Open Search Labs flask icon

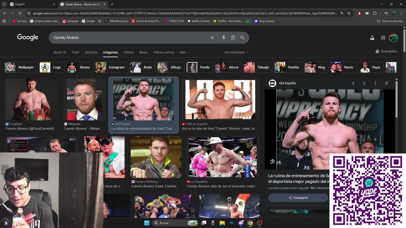pos(372,38)
